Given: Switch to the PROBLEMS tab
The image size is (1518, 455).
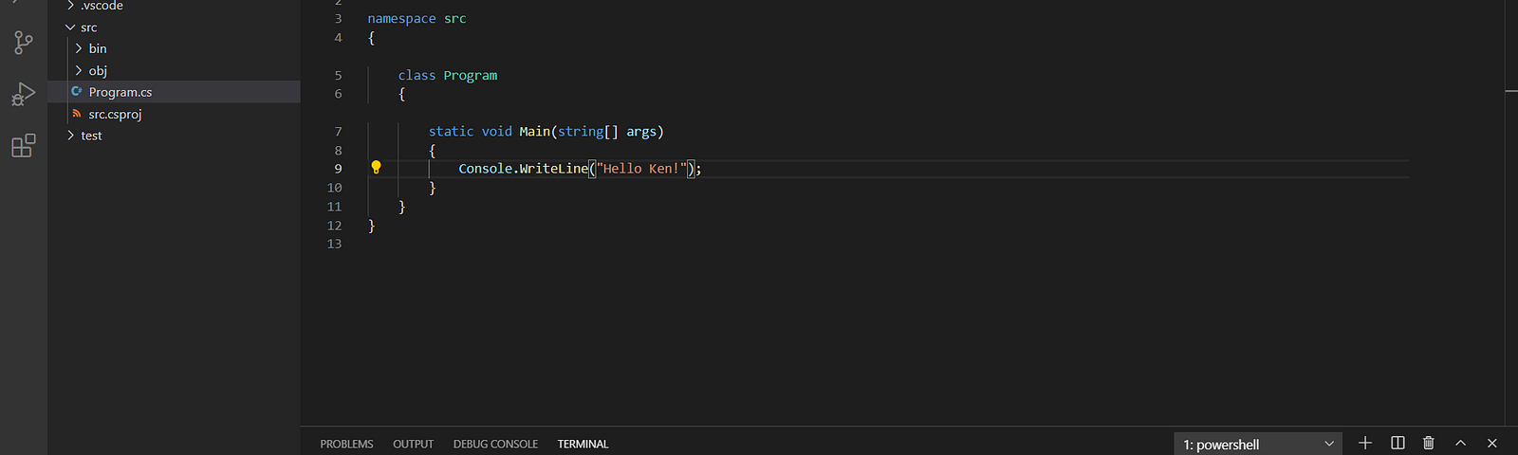Looking at the screenshot, I should 346,444.
